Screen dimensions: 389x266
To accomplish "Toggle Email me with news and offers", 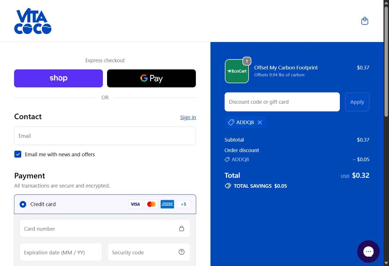I will 18,154.
